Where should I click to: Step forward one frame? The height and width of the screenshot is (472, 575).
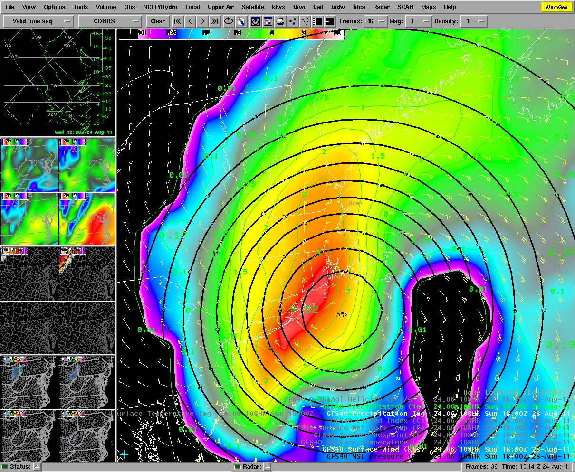pos(202,21)
